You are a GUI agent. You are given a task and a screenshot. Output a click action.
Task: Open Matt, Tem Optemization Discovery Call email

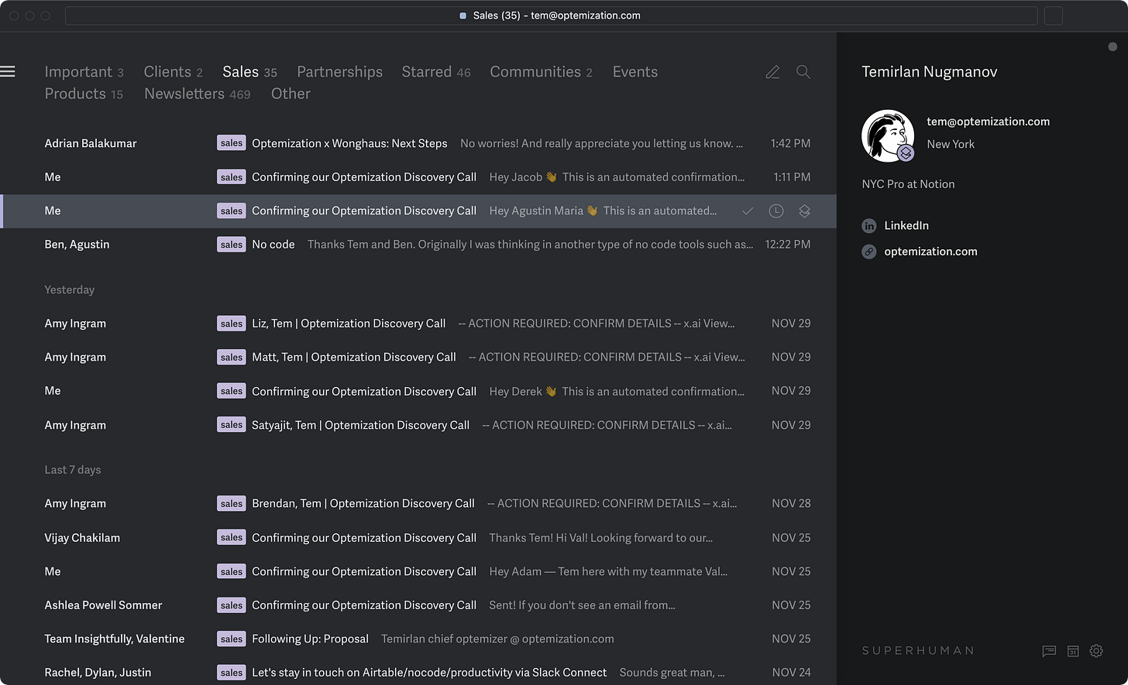(x=418, y=357)
